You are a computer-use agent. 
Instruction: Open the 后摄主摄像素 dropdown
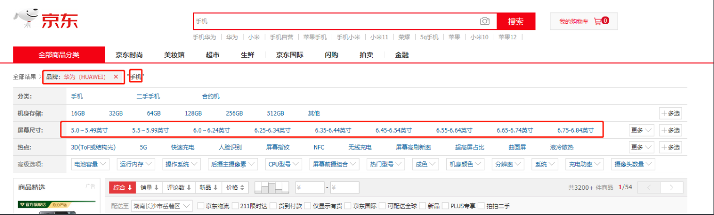[232, 164]
